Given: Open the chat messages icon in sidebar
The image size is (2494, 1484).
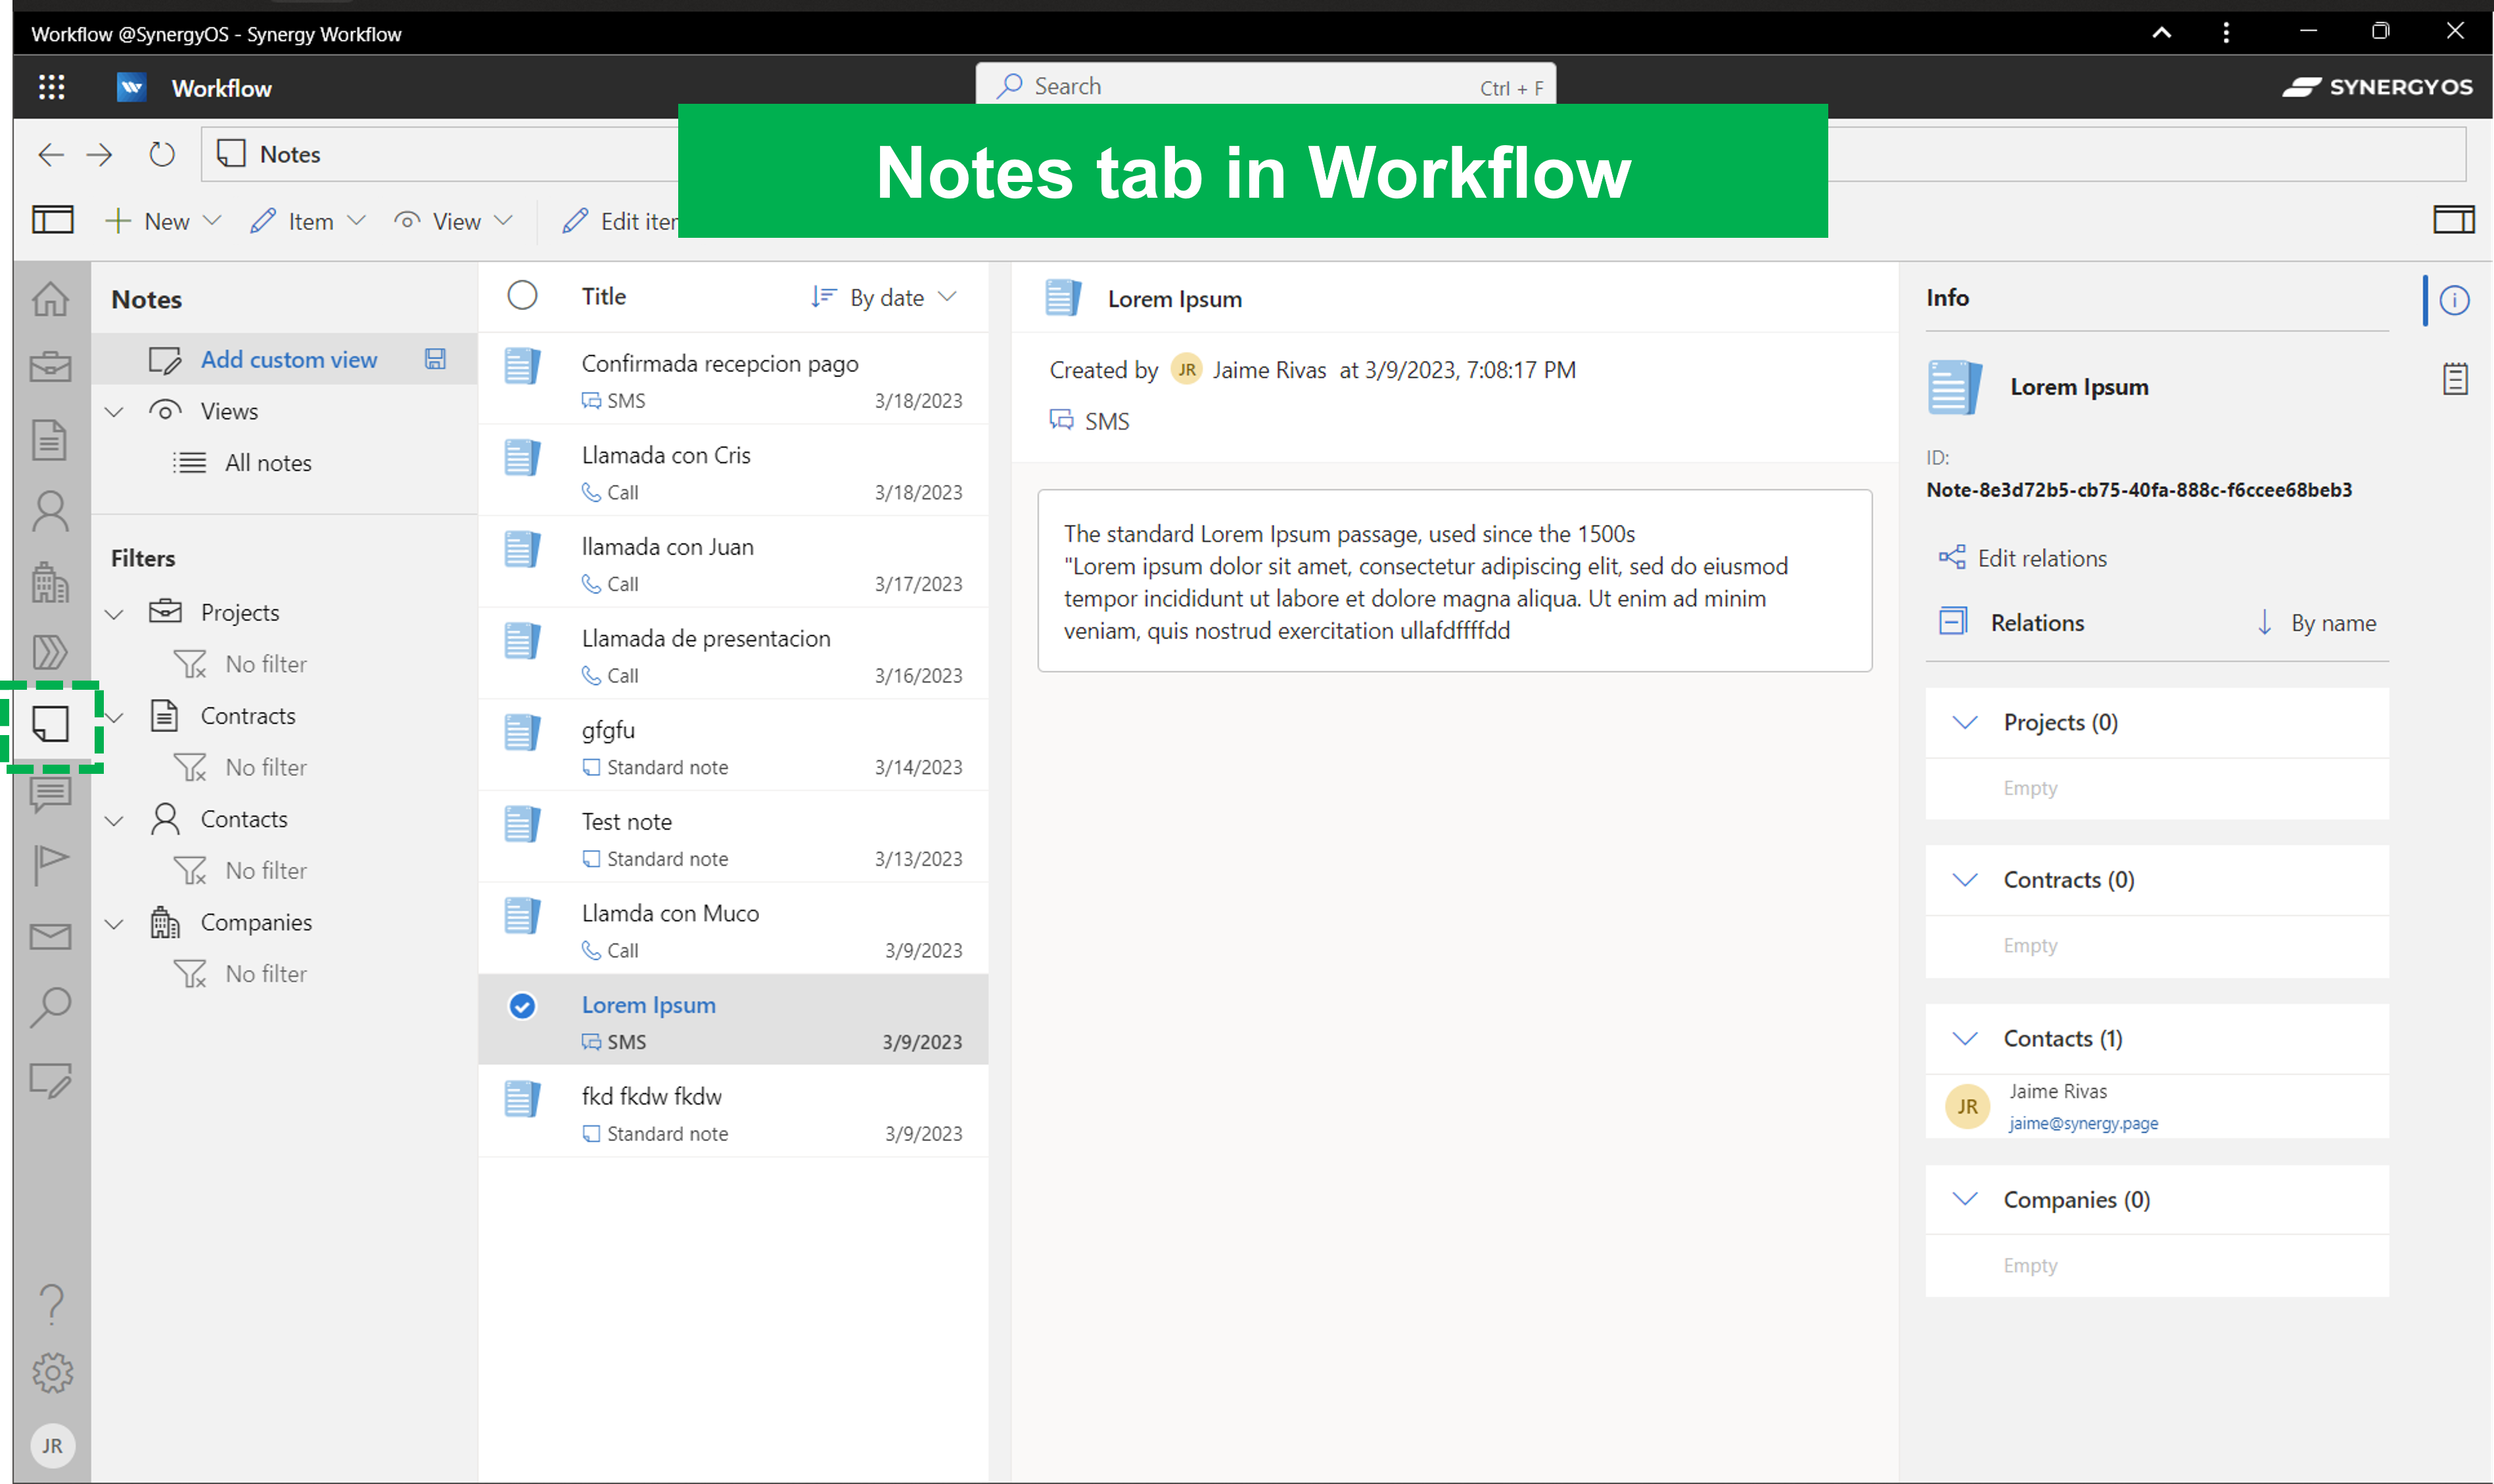Looking at the screenshot, I should click(x=51, y=794).
